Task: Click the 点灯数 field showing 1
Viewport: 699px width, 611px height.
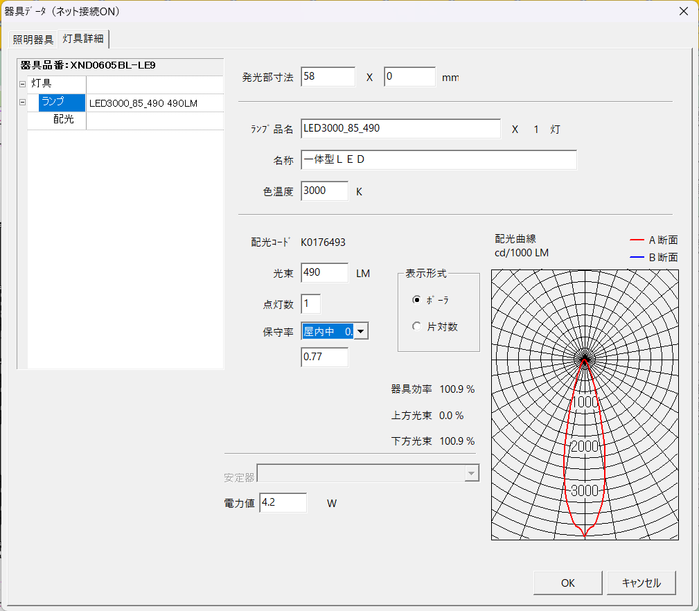Action: 311,304
